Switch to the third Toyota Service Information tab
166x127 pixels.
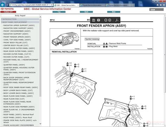pos(118,5)
